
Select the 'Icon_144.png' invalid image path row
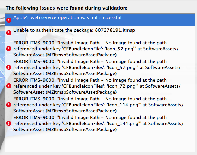coord(100,123)
